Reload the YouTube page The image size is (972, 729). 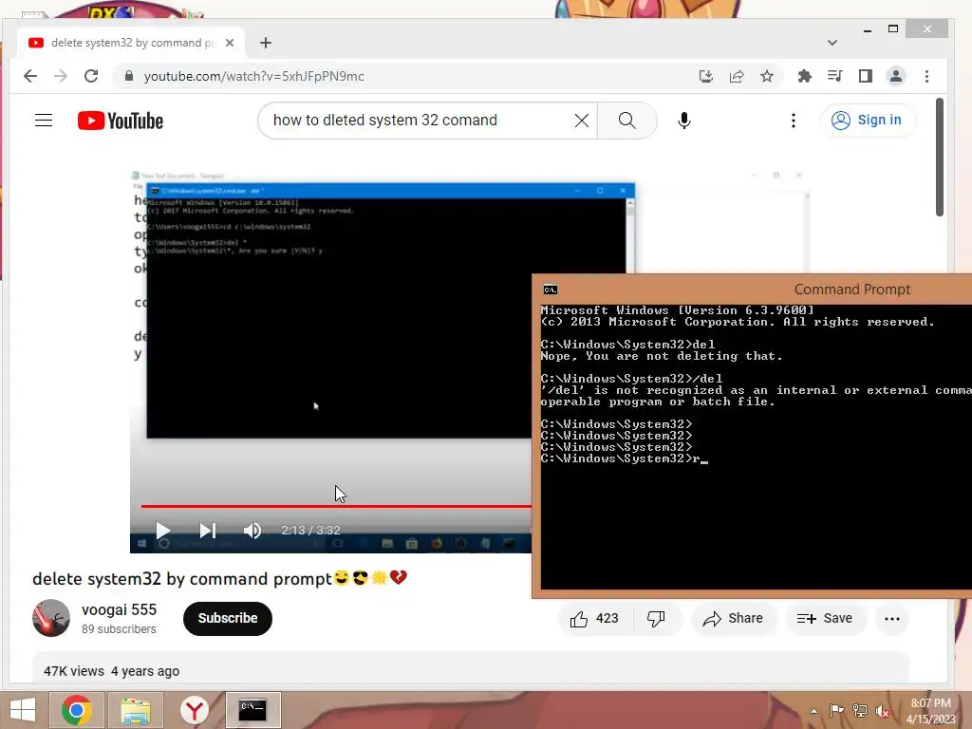coord(91,76)
